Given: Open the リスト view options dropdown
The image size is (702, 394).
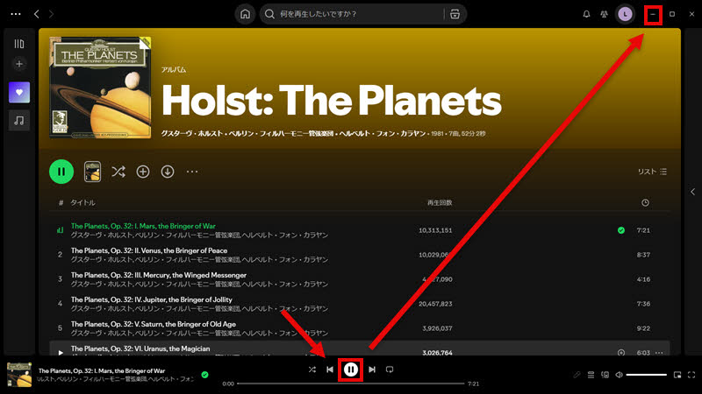Looking at the screenshot, I should (x=652, y=172).
